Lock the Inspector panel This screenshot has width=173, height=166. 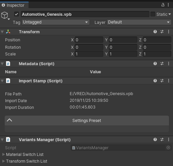click(x=163, y=5)
